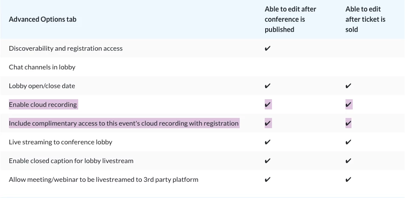Click 'Discoverability and registration access' row label
Screen dimensions: 405x198
point(65,49)
